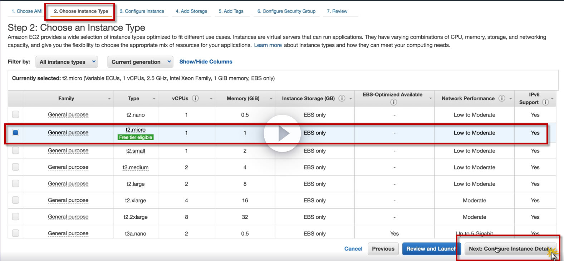Click the Review and Launch button

tap(431, 249)
